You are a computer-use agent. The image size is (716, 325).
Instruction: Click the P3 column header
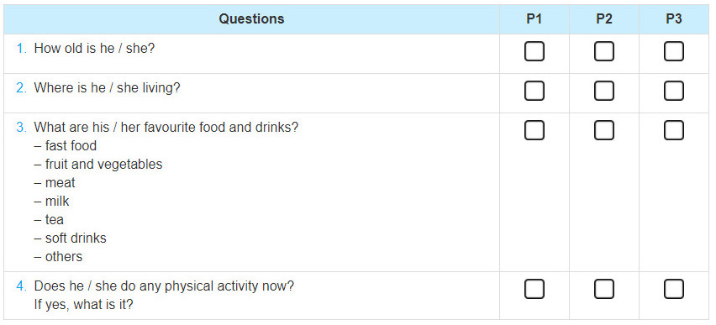pyautogui.click(x=673, y=19)
